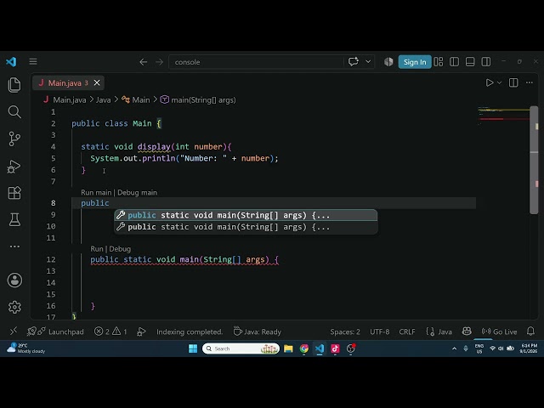Choose the first highlighted main method suggestion
Viewport: 544px width, 408px height.
point(246,215)
